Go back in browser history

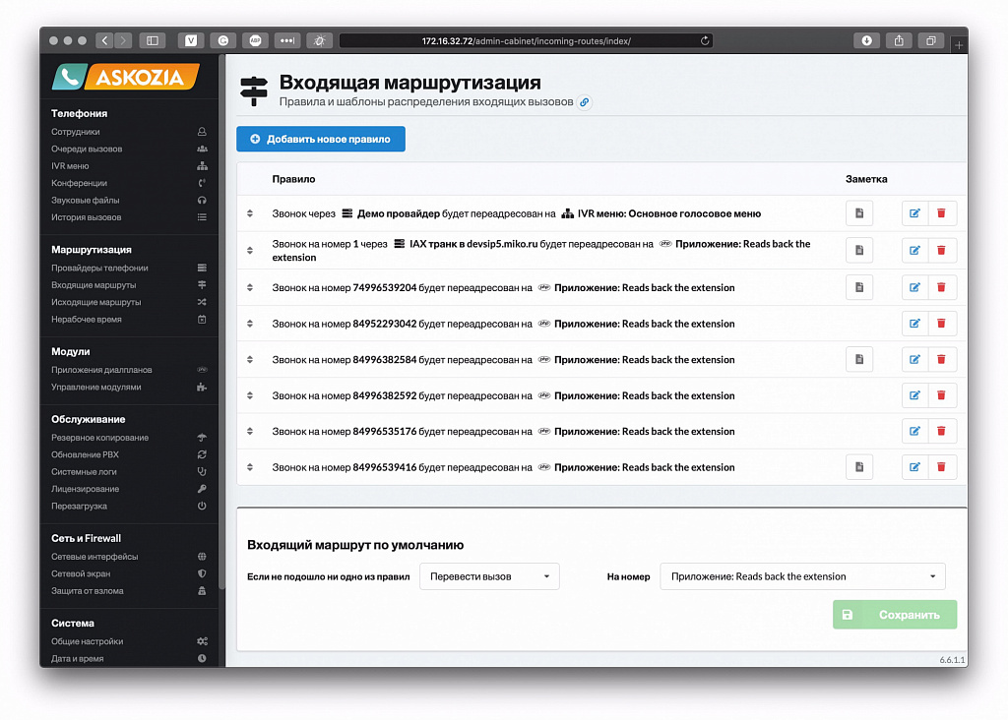click(x=104, y=40)
